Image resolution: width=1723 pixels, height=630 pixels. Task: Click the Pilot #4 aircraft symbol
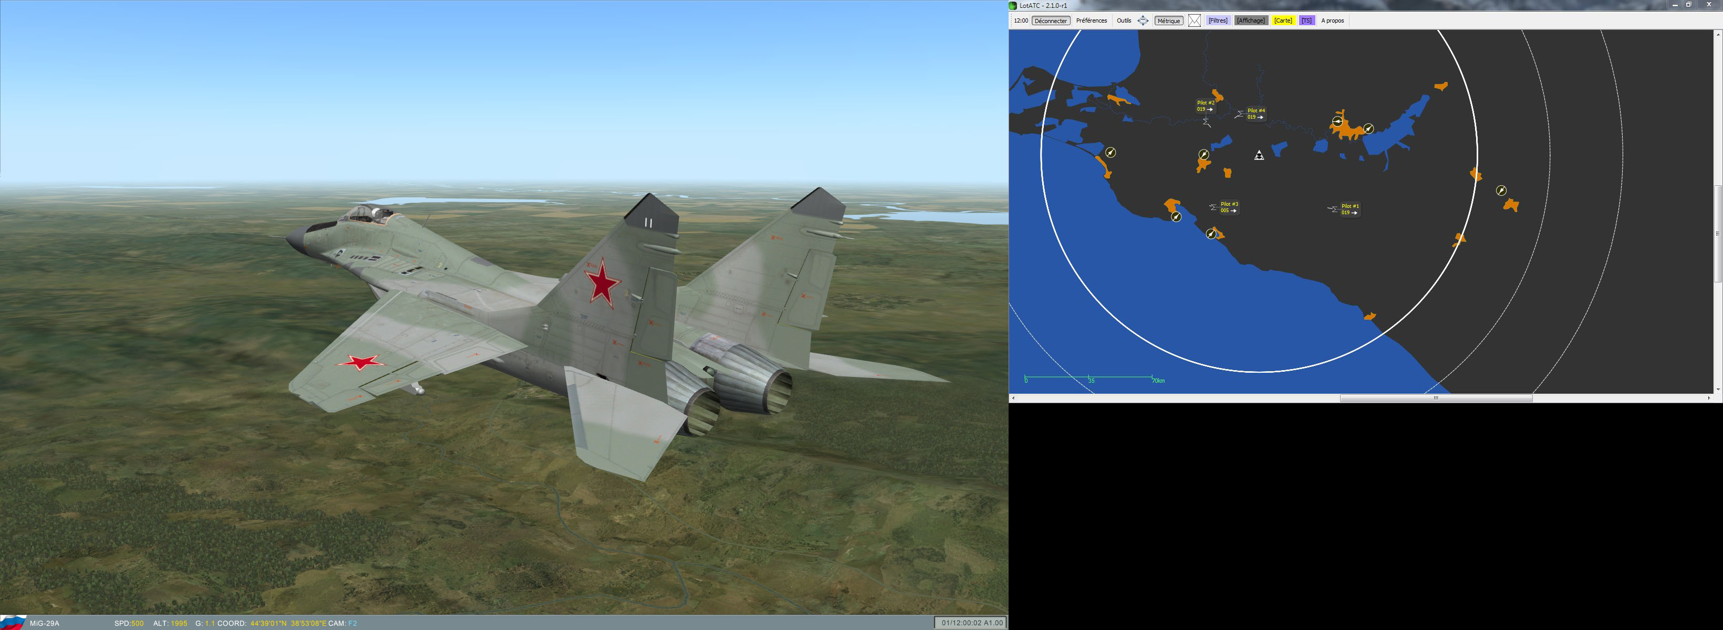tap(1239, 114)
